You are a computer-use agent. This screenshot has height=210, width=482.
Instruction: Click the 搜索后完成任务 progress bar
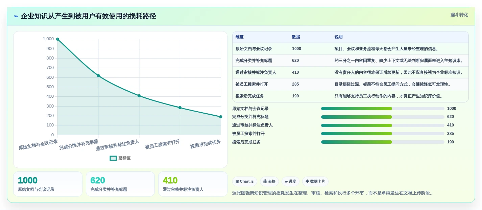tap(383, 142)
